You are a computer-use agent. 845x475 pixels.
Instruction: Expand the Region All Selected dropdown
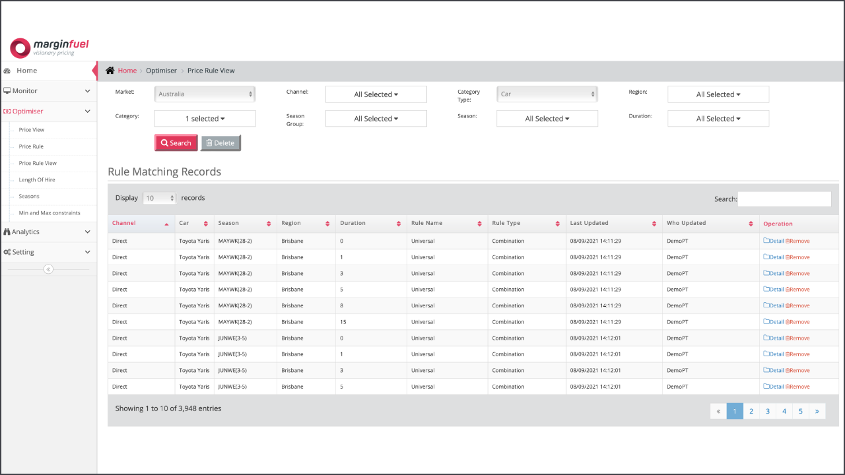[x=718, y=94]
